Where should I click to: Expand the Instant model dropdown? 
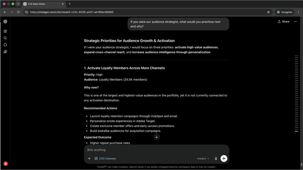tap(203, 158)
